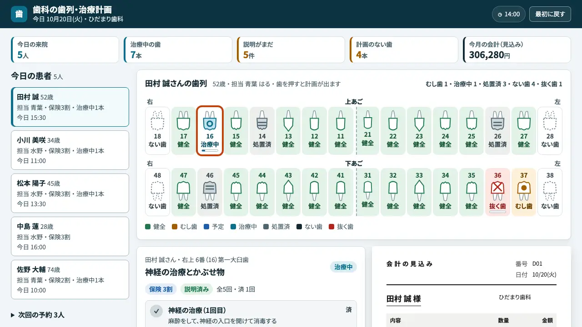Pick upper canine tooth 13

(288, 131)
